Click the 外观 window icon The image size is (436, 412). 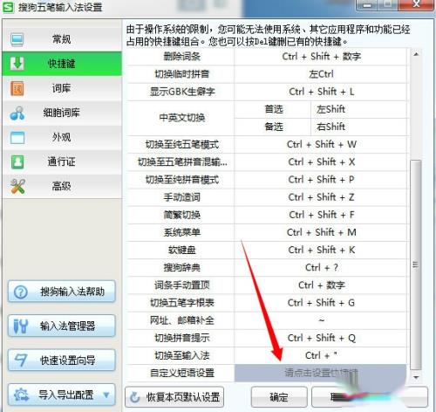17,137
